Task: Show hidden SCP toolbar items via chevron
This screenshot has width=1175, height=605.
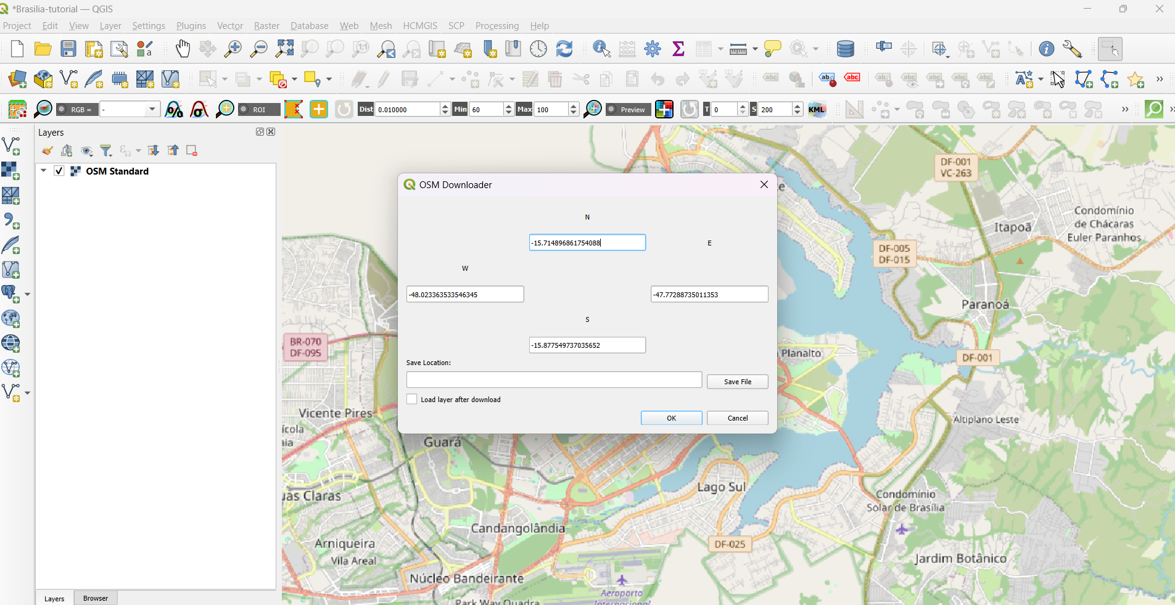Action: 1125,110
